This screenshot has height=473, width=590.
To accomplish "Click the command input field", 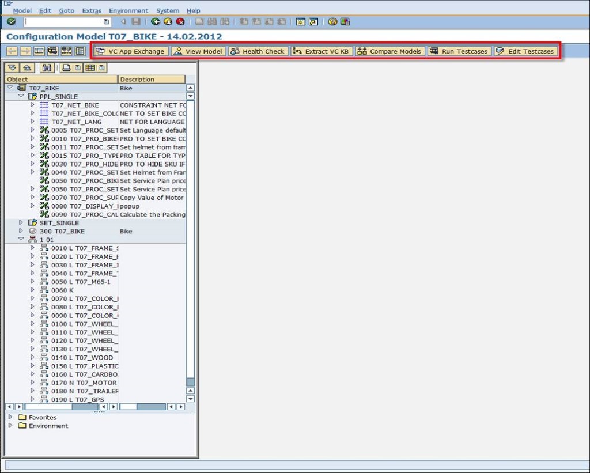I will tap(63, 22).
